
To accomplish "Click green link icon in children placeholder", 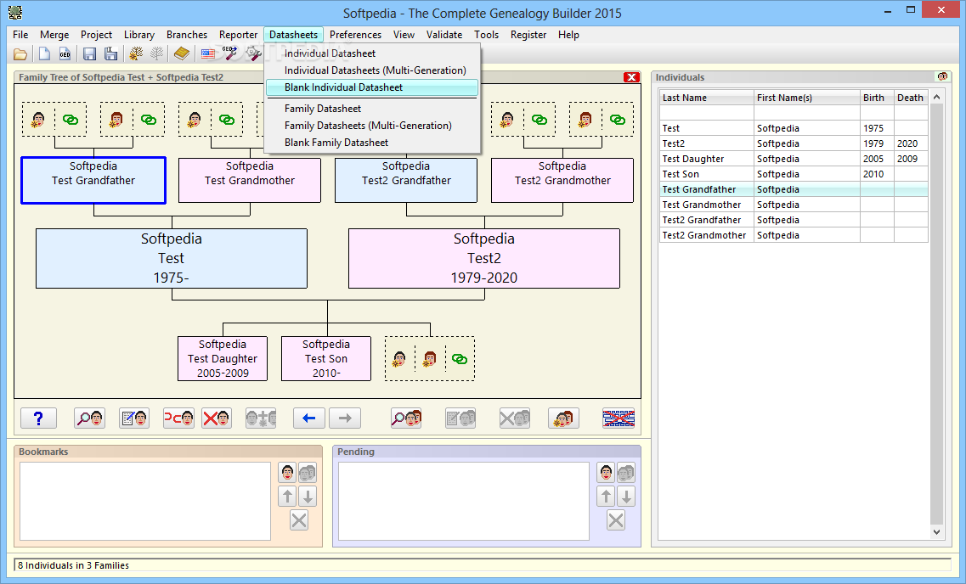I will click(x=460, y=359).
